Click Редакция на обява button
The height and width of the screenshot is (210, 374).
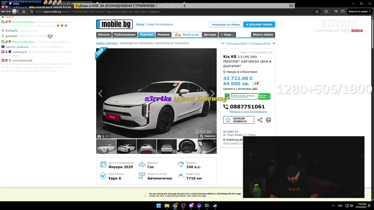click(226, 24)
